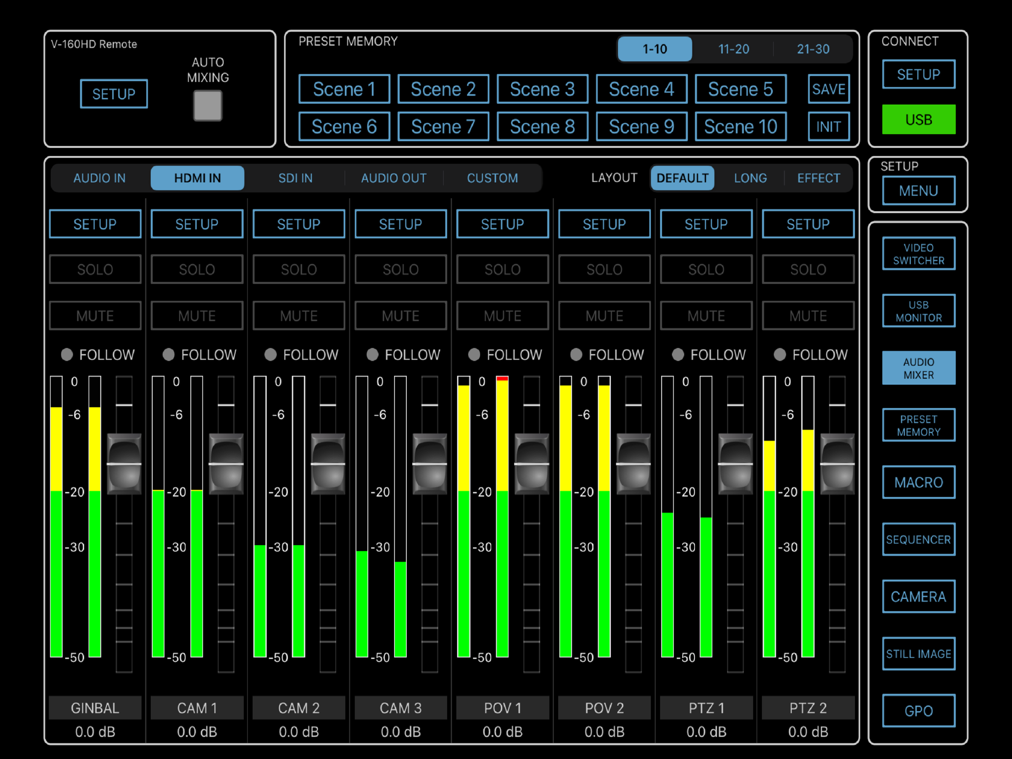Viewport: 1012px width, 759px height.
Task: Mute the GINBAL channel
Action: [95, 315]
